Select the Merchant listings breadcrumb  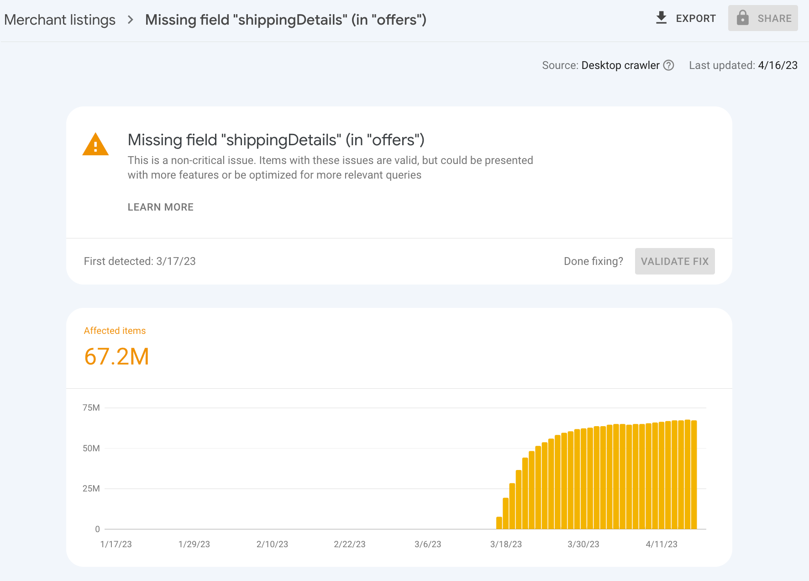(60, 20)
